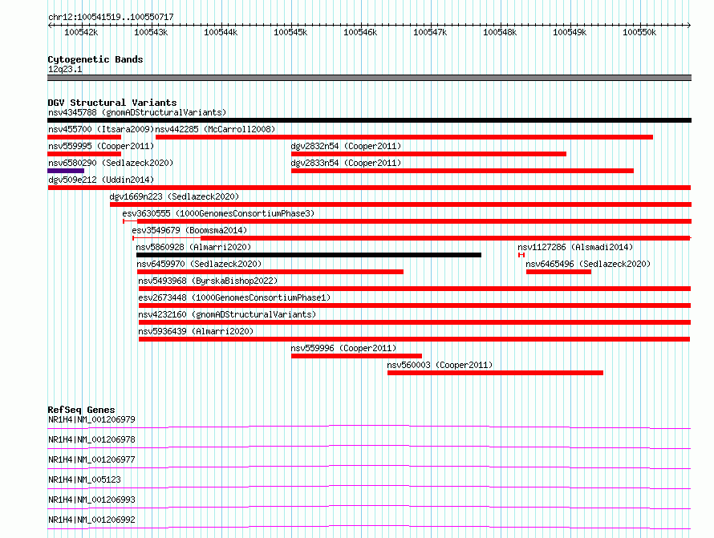Select the purple nsv6580290 variant bar
Image resolution: width=714 pixels, height=538 pixels.
(x=66, y=171)
